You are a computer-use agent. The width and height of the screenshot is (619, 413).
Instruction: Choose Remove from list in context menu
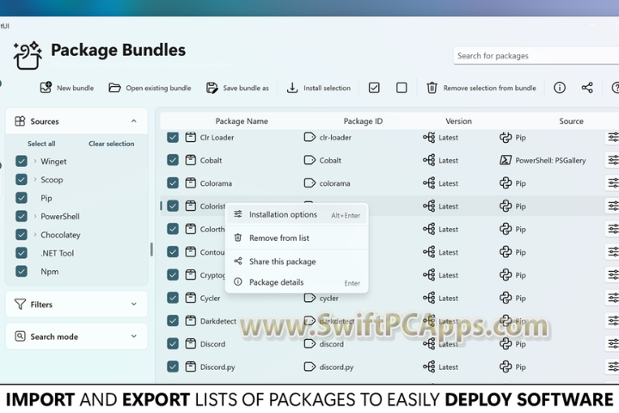coord(297,238)
